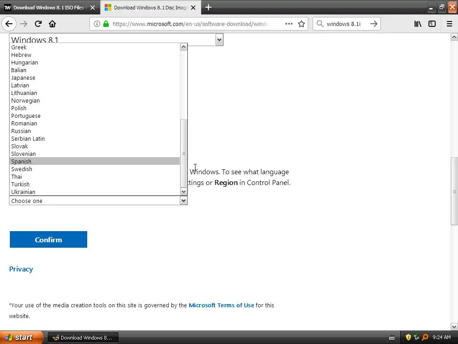The image size is (458, 344).
Task: Open the Choose one language dropdown
Action: [x=98, y=201]
